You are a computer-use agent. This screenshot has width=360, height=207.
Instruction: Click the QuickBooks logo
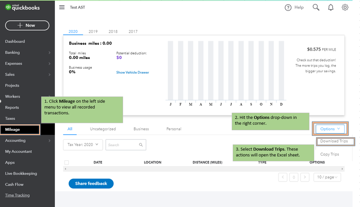(22, 8)
